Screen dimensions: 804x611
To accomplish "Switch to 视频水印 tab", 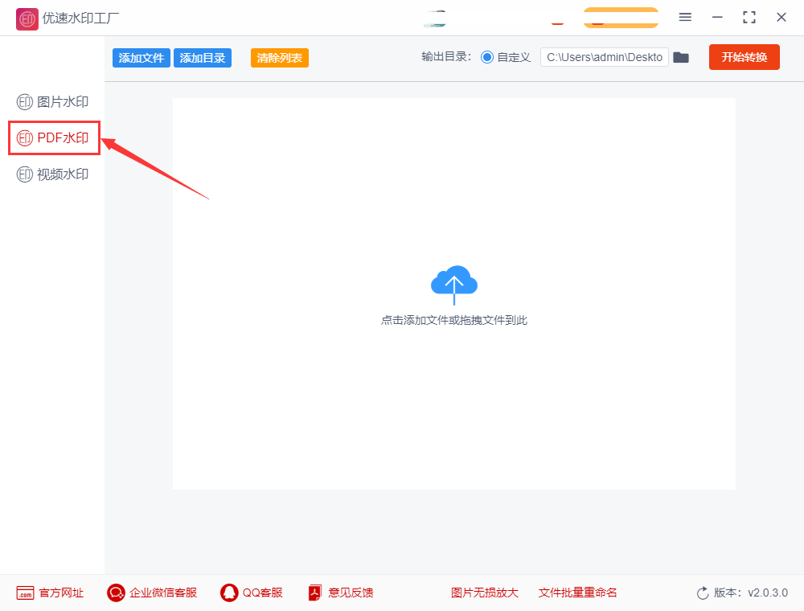I will [x=53, y=174].
